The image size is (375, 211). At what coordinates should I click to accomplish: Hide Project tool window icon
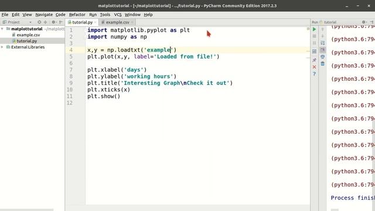coord(61,22)
